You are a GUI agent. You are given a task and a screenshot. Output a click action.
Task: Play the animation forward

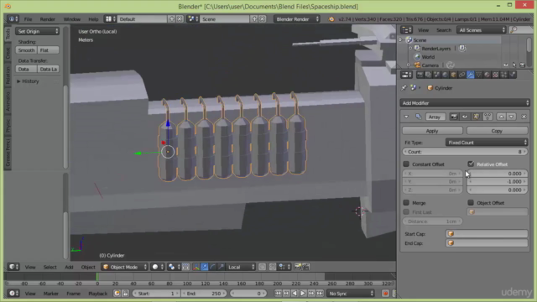tap(303, 294)
